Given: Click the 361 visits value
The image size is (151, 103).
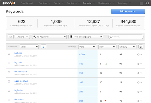Looking at the screenshot, I should (81, 73).
